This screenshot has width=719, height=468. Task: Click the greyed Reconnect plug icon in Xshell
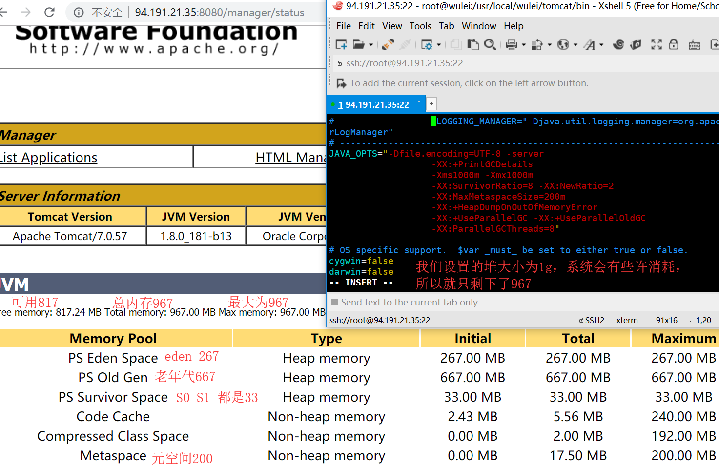point(405,45)
